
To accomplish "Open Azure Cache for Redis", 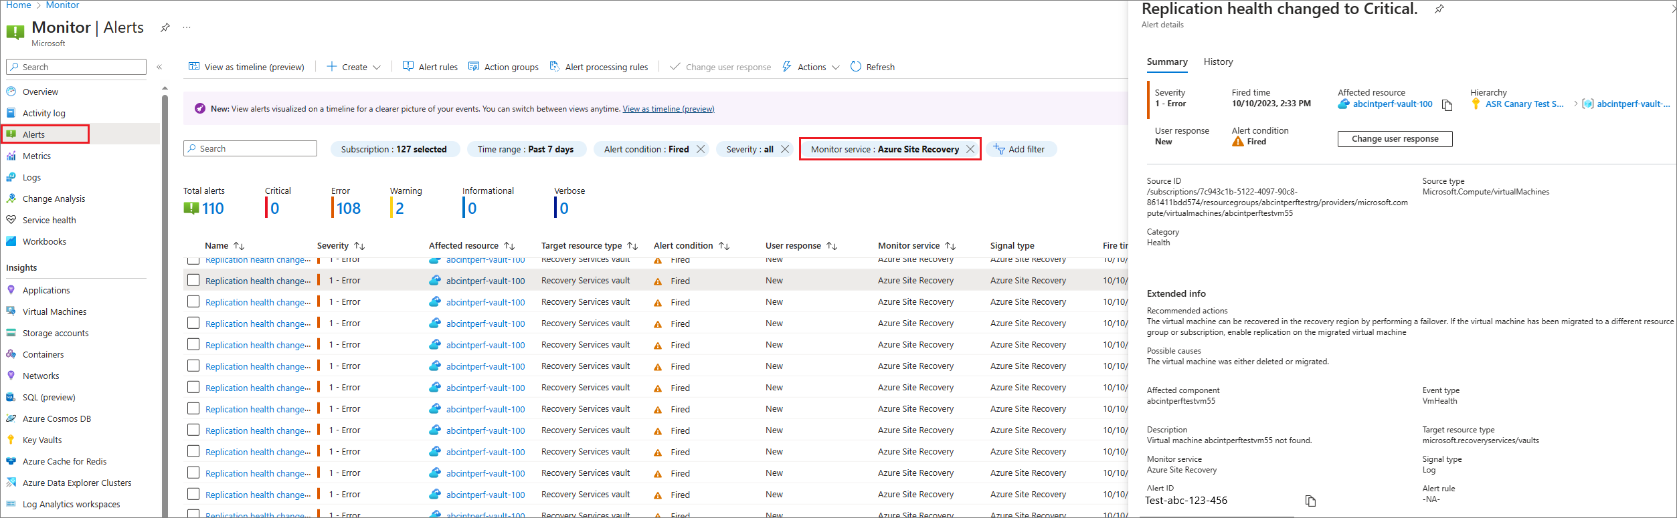I will tap(64, 461).
